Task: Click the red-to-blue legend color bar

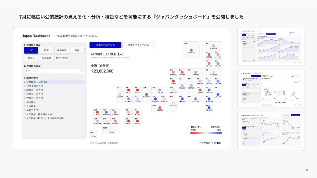Action: [206, 133]
